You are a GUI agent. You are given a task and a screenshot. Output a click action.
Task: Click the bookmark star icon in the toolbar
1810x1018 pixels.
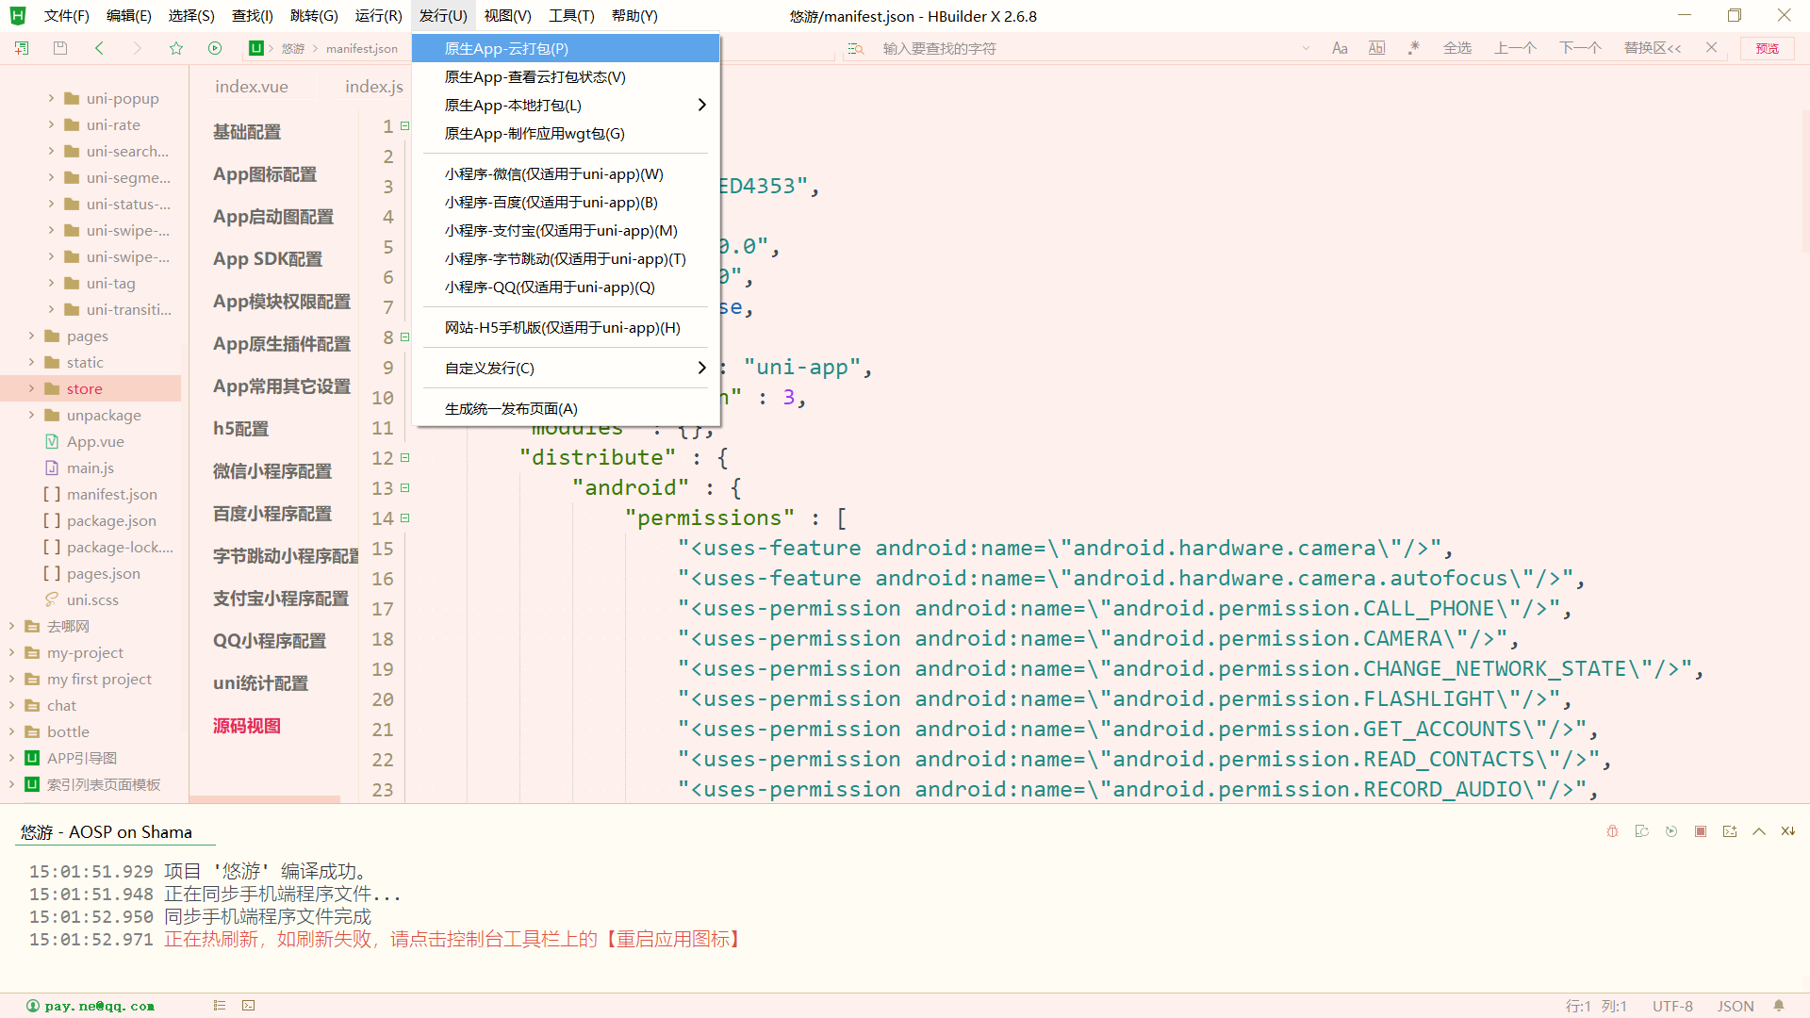pyautogui.click(x=176, y=48)
